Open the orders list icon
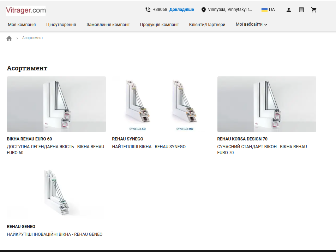 pyautogui.click(x=301, y=10)
